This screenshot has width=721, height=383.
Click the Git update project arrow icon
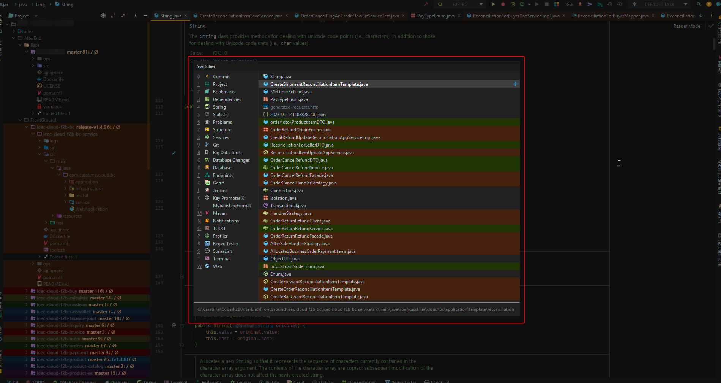[x=580, y=4]
